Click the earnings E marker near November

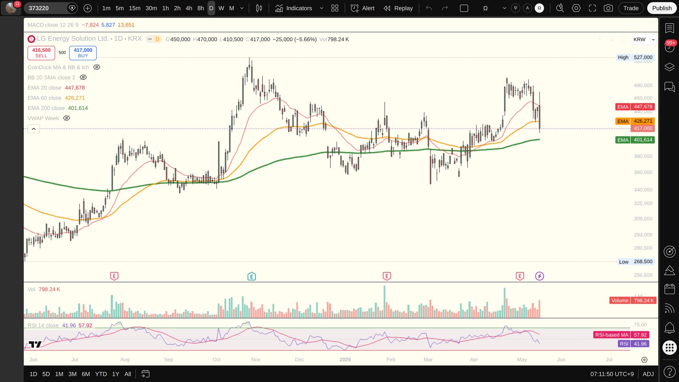pyautogui.click(x=252, y=276)
